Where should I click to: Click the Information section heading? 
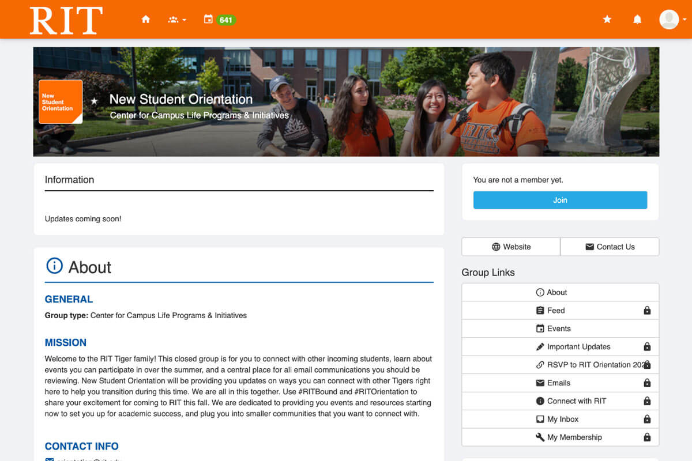tap(69, 180)
